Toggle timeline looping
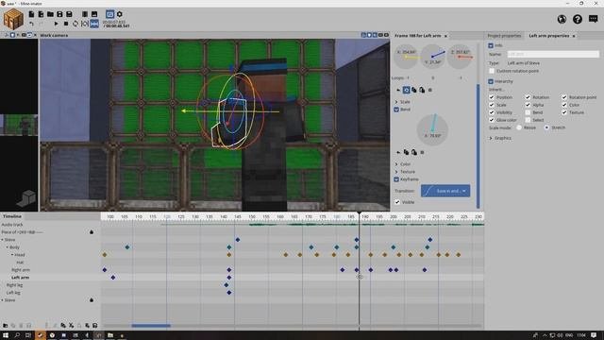Image resolution: width=604 pixels, height=340 pixels. (75, 24)
